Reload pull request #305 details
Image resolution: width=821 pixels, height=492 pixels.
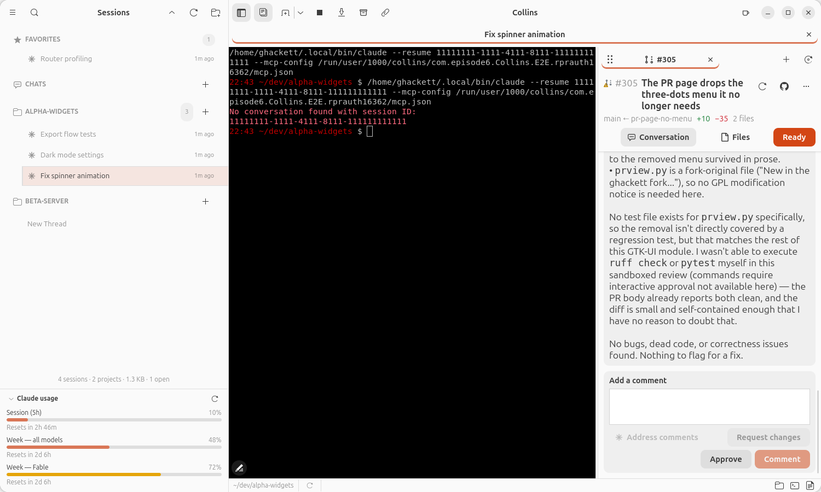coord(762,86)
